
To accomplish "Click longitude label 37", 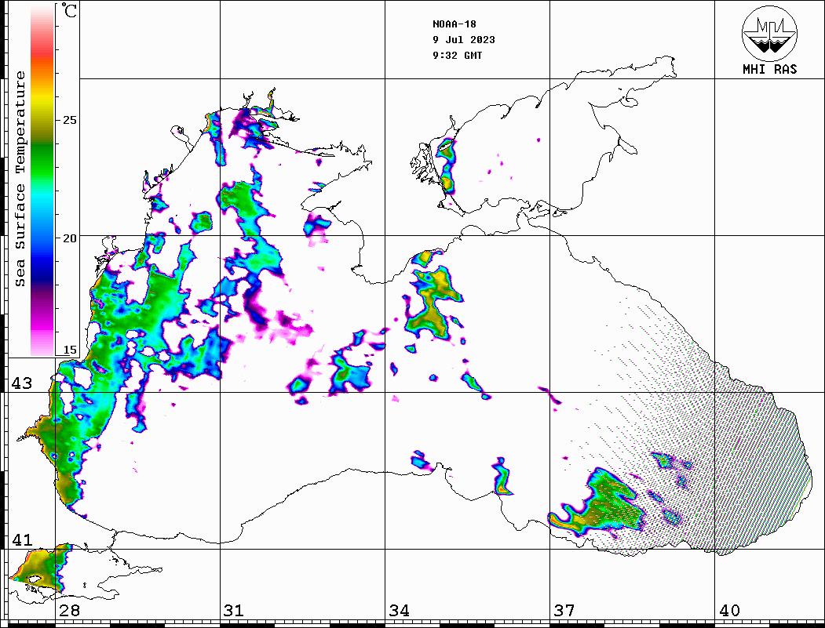I will tap(564, 611).
